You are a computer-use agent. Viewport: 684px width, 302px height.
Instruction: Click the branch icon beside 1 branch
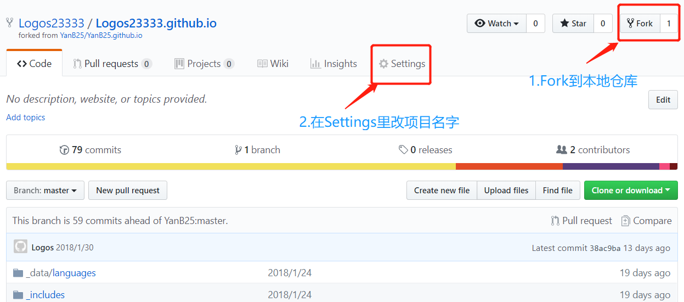(238, 150)
